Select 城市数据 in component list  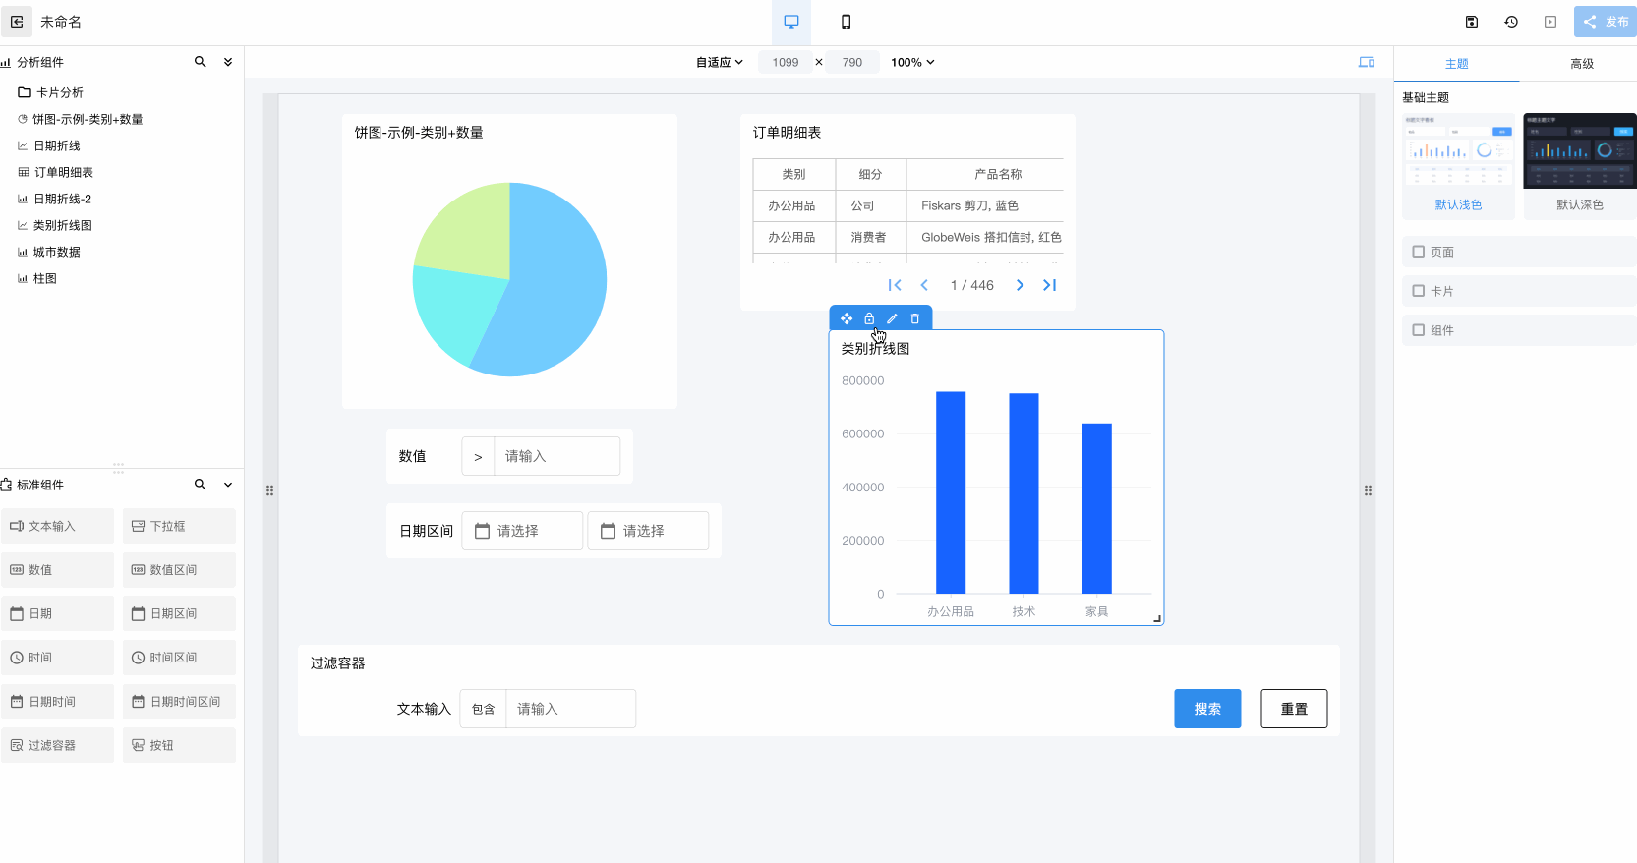[49, 252]
